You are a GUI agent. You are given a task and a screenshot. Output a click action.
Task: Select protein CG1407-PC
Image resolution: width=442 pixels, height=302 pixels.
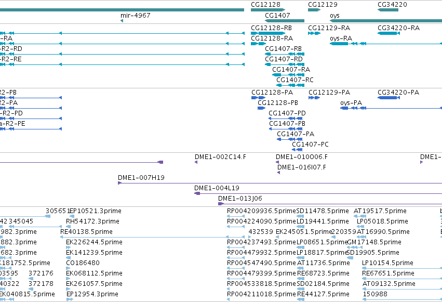tap(310, 145)
